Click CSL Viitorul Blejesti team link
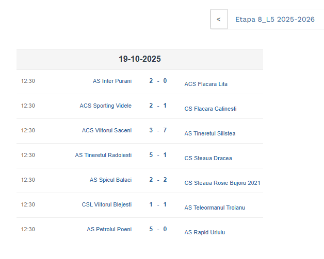Screen dimensions: 324x259 107,204
